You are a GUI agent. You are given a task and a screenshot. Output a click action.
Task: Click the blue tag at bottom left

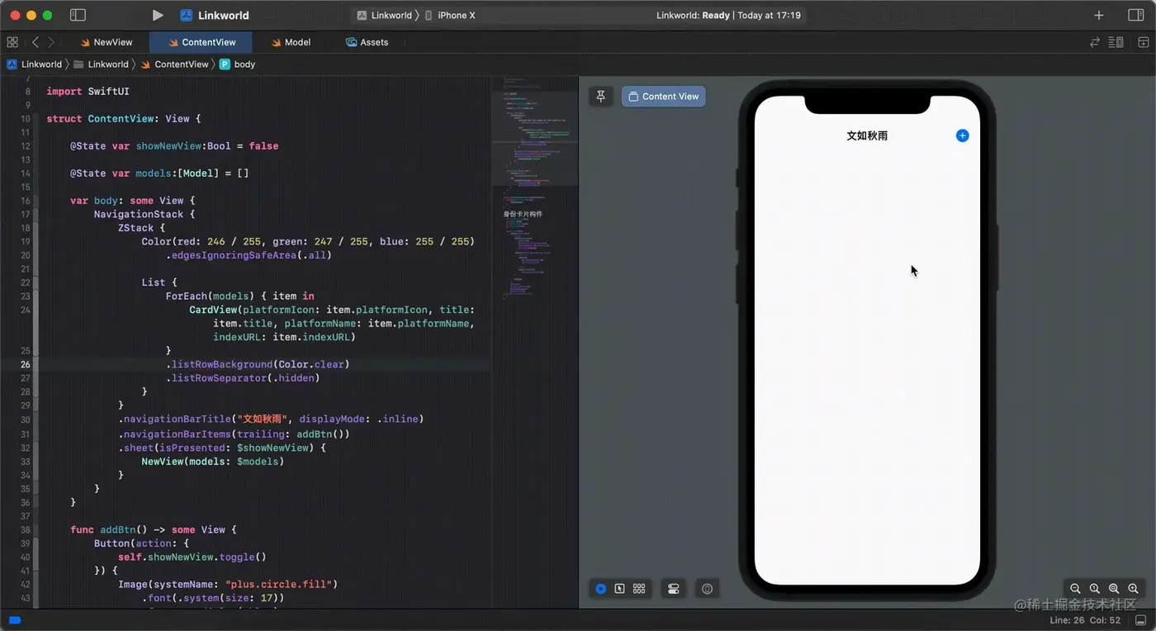[15, 620]
